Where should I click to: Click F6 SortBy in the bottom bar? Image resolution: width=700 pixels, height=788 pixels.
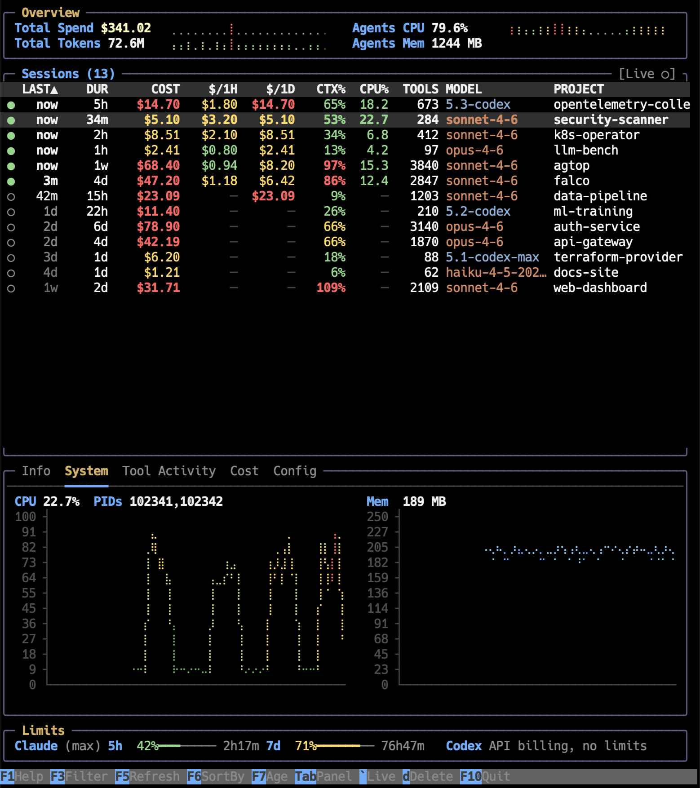[216, 776]
